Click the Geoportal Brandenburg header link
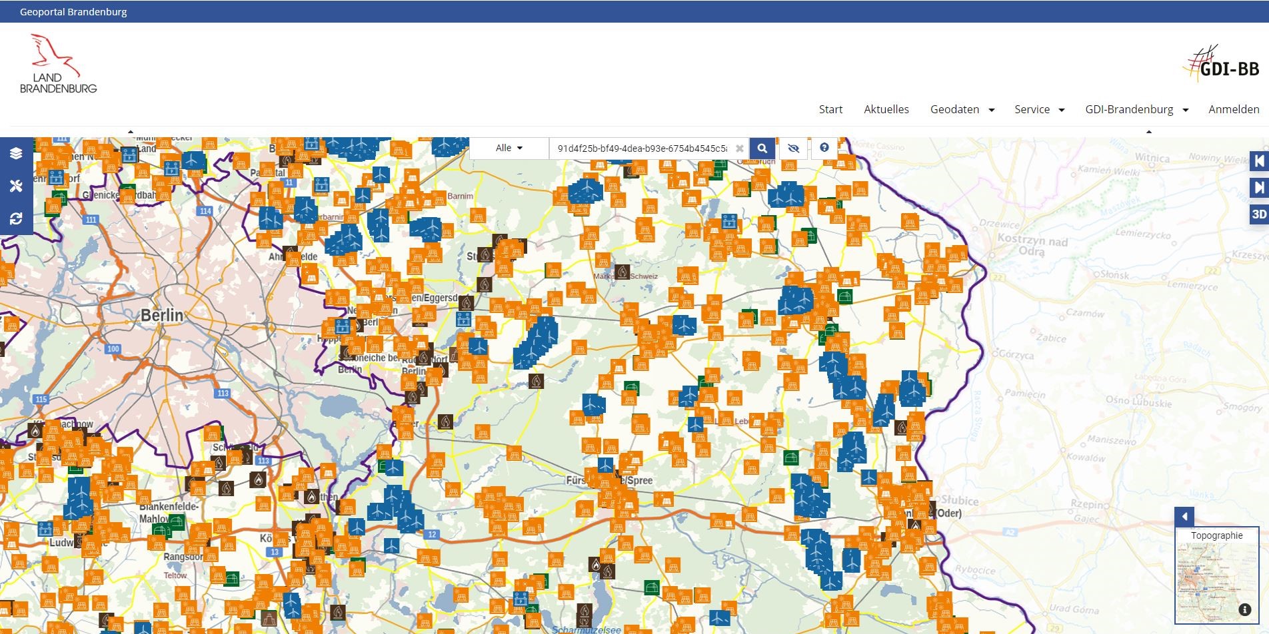Screen dimensions: 1269x634 click(x=73, y=11)
